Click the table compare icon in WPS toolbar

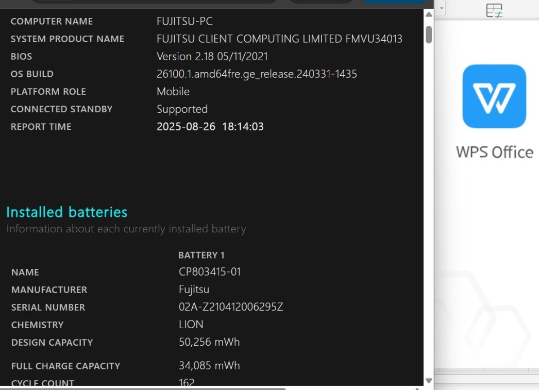pos(494,10)
